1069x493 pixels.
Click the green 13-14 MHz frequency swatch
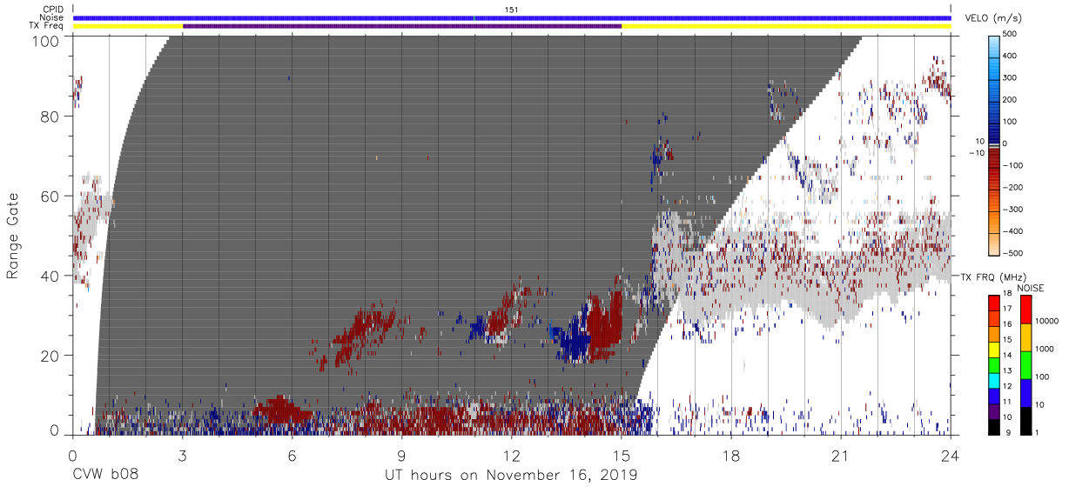994,365
